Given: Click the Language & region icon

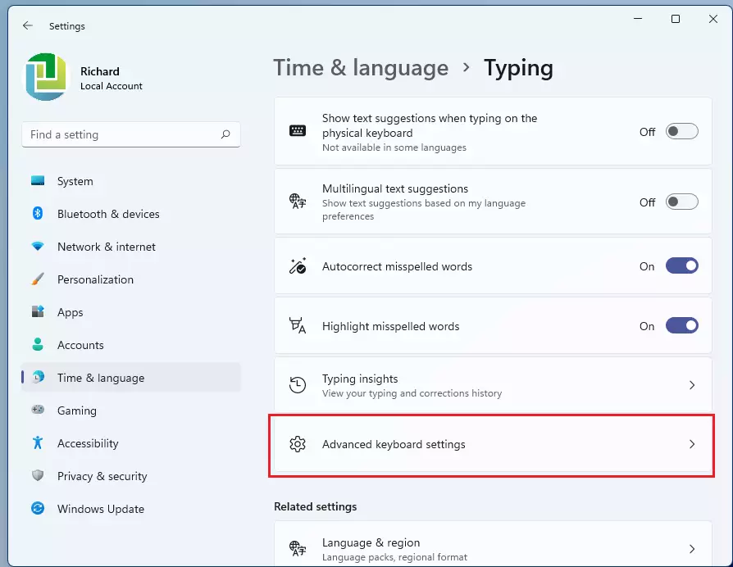Looking at the screenshot, I should (298, 548).
